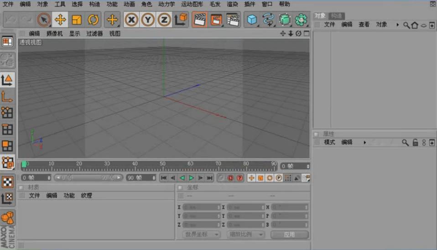Open the Edit Render Settings icon

point(233,20)
